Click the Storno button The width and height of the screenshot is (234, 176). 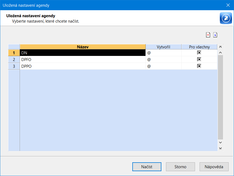[180, 167]
